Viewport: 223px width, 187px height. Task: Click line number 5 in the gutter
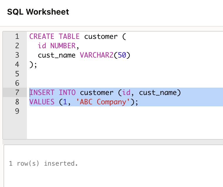[17, 74]
